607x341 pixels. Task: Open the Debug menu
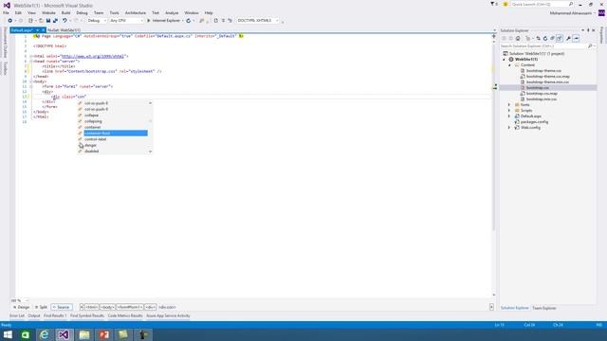82,12
